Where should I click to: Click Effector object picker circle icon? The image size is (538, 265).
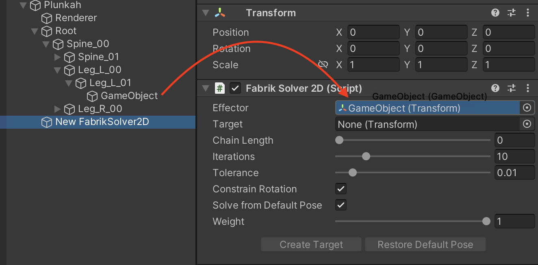[527, 108]
